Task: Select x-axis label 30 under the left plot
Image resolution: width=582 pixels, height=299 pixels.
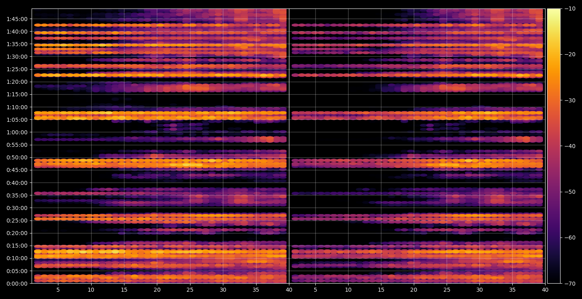Action: click(x=223, y=290)
